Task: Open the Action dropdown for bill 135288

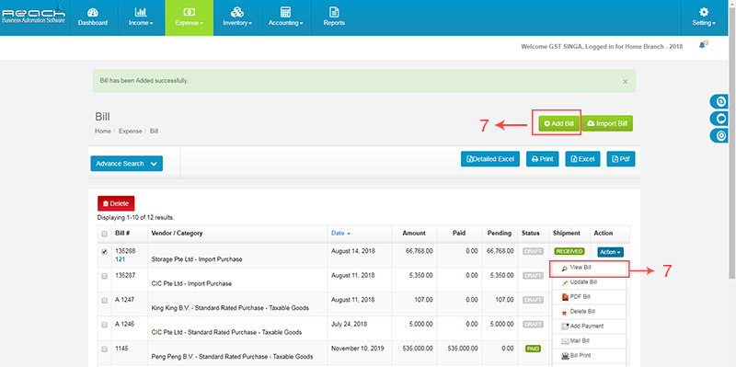Action: coord(610,252)
